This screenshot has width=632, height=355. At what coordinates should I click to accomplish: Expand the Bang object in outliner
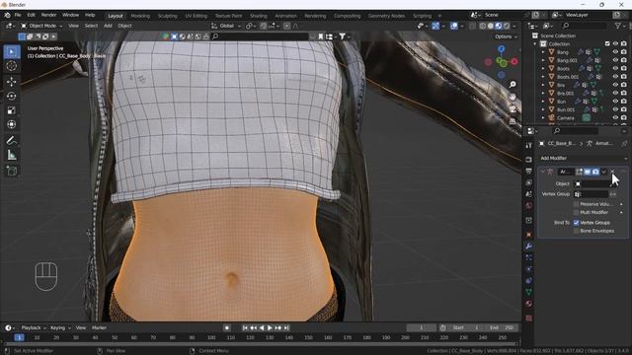tap(543, 52)
